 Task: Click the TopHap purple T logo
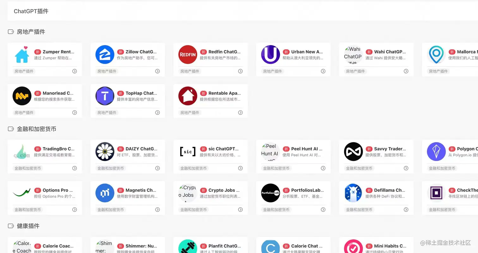(105, 96)
